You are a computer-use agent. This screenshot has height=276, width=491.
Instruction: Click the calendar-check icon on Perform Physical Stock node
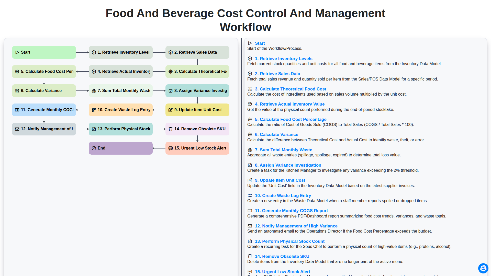(94, 129)
